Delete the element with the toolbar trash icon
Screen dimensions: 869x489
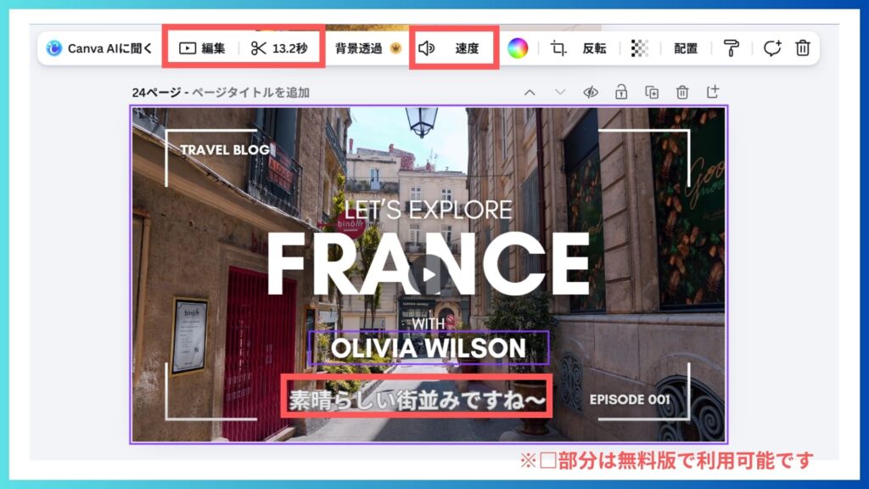(x=802, y=48)
